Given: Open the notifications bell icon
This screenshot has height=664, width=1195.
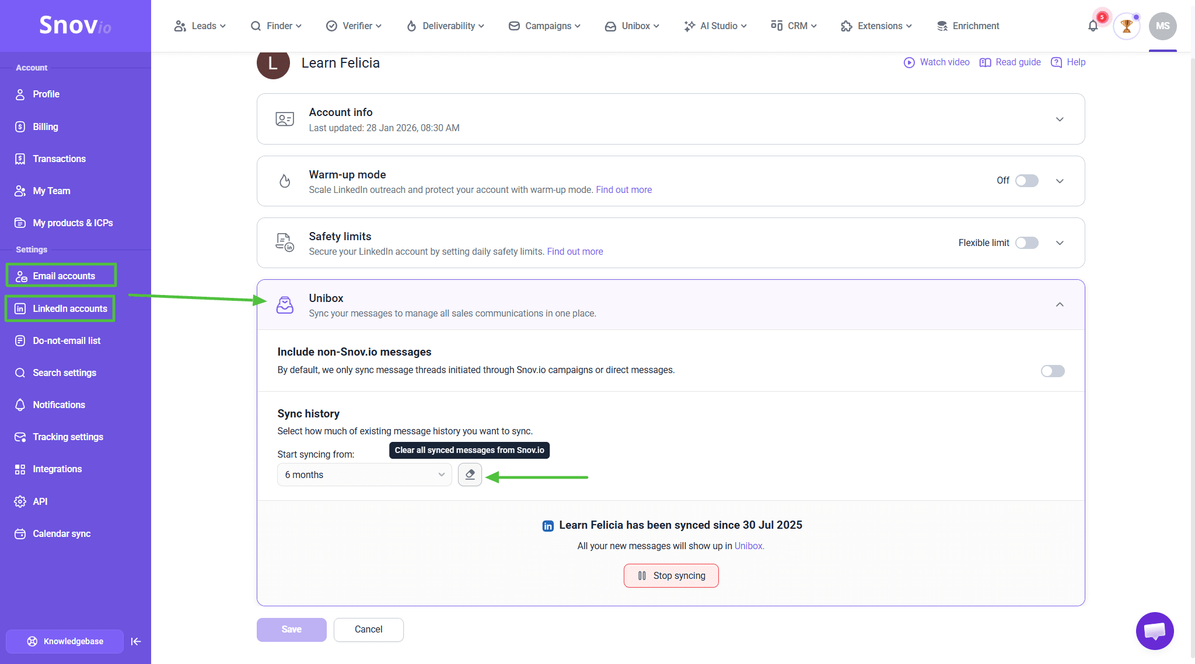Looking at the screenshot, I should point(1093,26).
